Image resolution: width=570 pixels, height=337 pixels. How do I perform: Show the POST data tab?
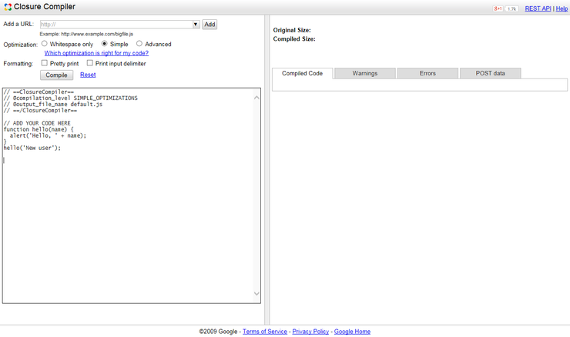coord(490,73)
